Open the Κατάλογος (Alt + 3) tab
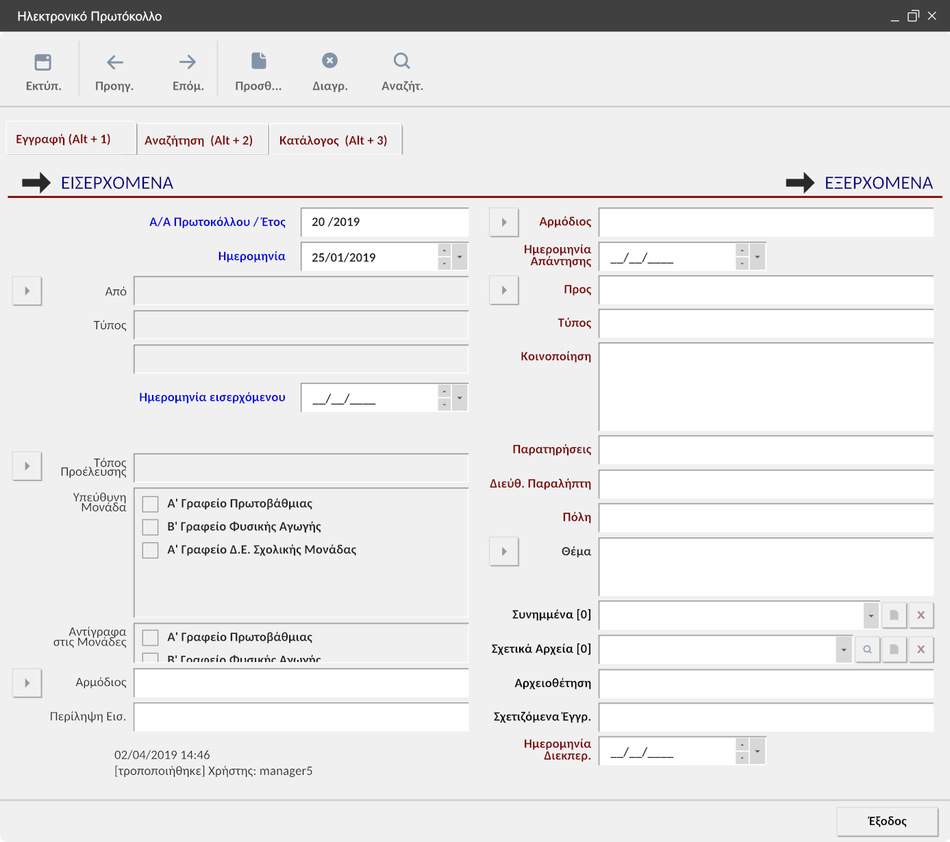 [334, 140]
